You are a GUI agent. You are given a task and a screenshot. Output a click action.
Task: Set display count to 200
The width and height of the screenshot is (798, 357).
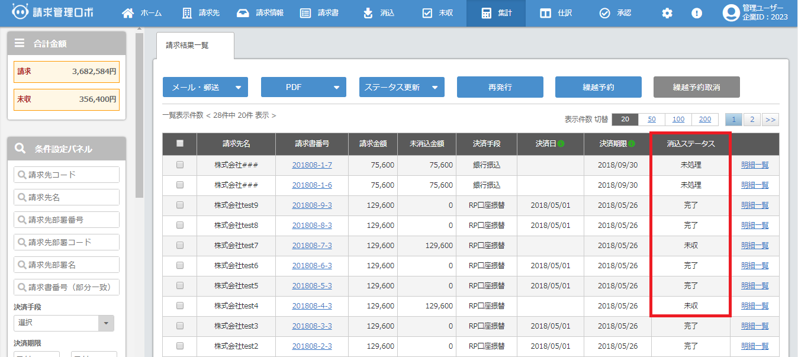pos(705,119)
